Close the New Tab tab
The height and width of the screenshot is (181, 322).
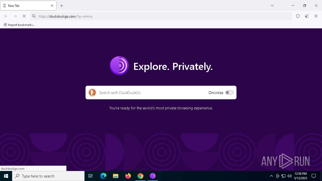point(52,6)
